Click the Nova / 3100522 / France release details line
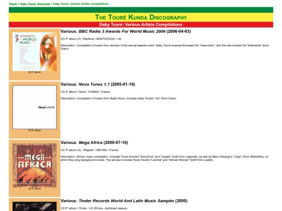The width and height of the screenshot is (282, 211). pos(85,92)
